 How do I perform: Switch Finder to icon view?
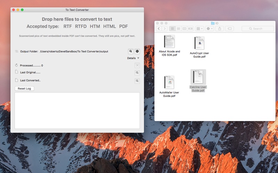click(172, 29)
